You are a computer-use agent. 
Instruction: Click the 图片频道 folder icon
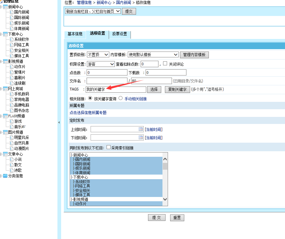click(5, 132)
